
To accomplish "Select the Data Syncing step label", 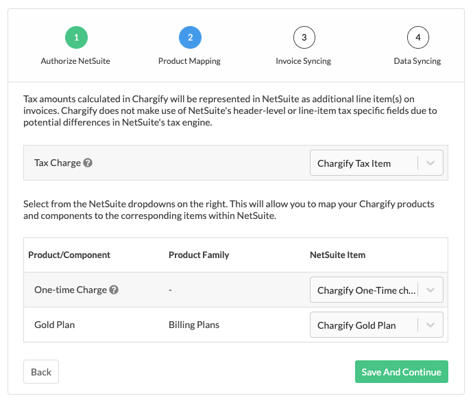I will pos(417,61).
